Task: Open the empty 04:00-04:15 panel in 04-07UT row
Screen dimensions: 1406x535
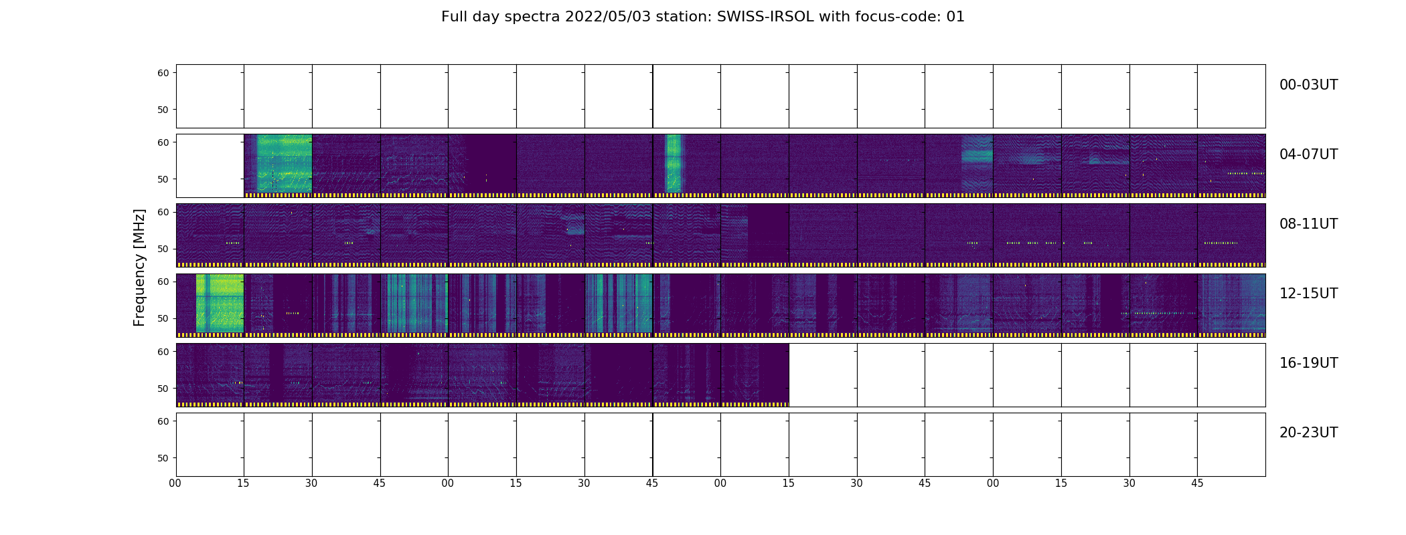Action: point(210,166)
